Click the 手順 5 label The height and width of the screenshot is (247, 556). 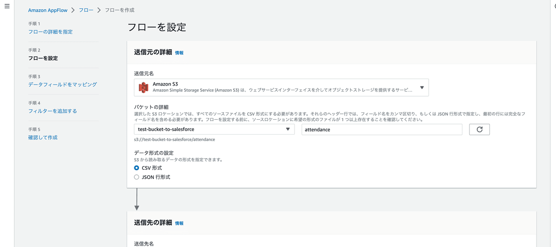(x=34, y=130)
